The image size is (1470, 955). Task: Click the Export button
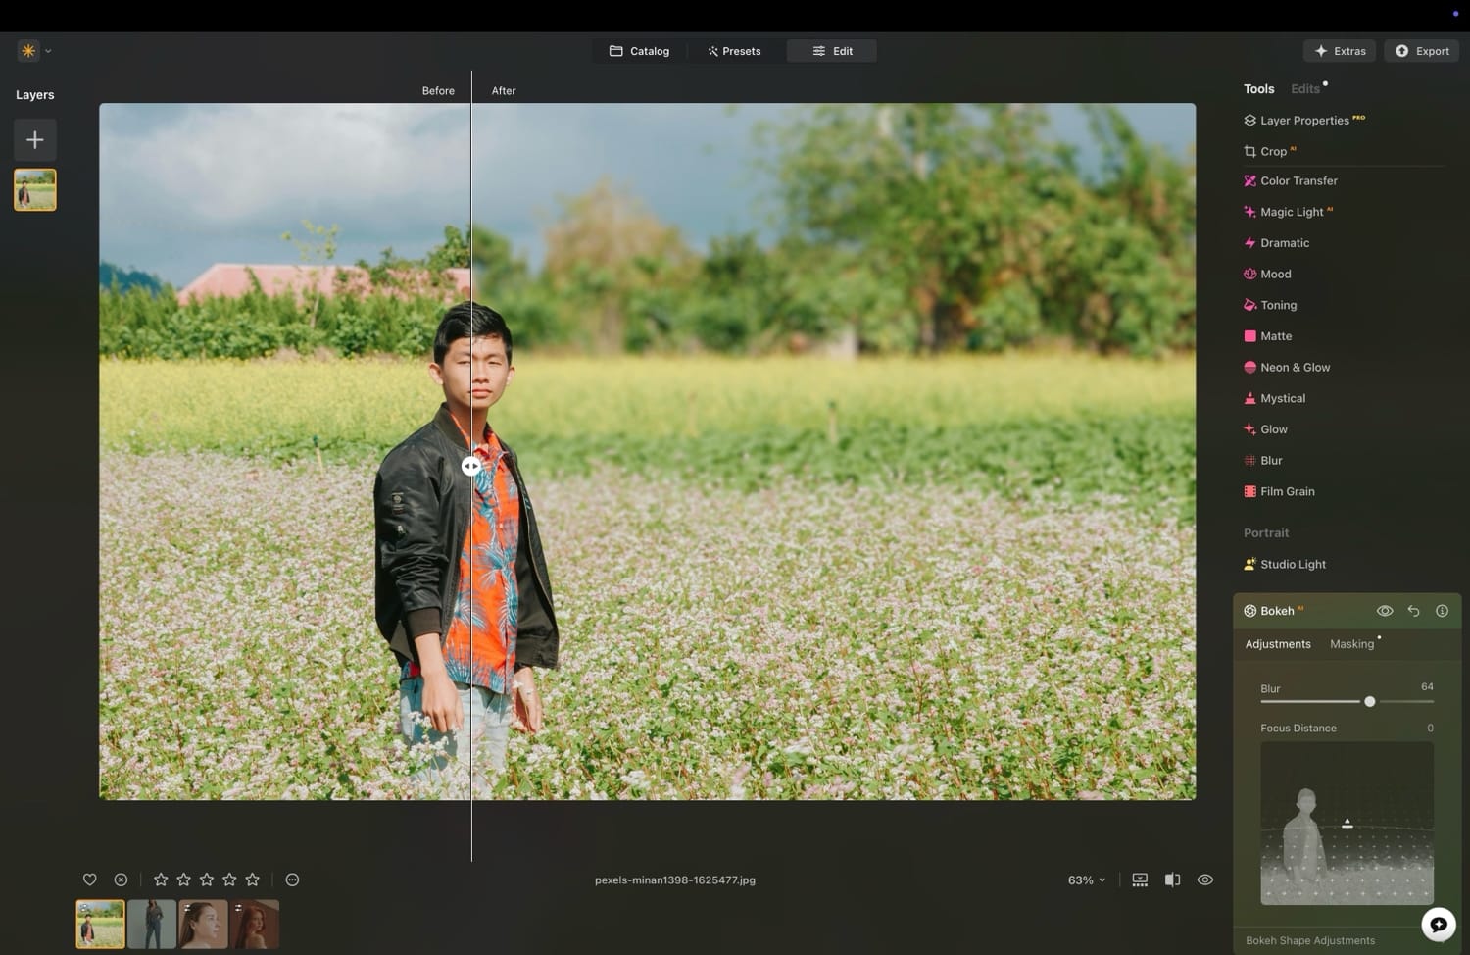tap(1421, 50)
